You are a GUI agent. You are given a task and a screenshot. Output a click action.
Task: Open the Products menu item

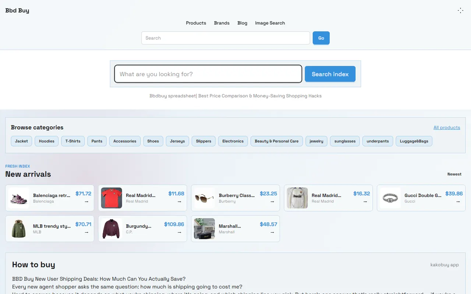196,23
